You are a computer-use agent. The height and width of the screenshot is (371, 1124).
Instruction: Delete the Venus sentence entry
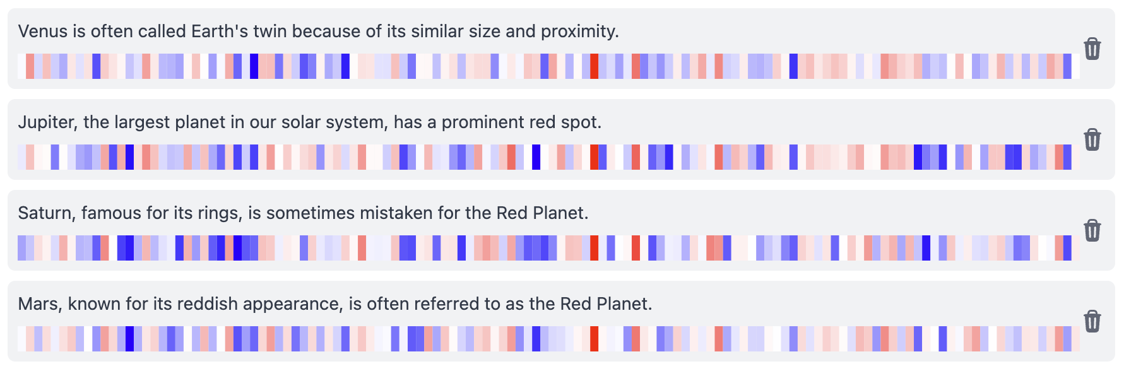(x=1092, y=49)
